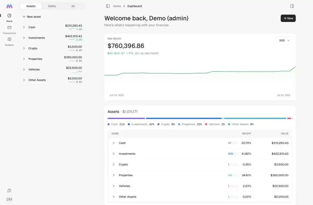
Task: Expand Crypto group in left sidebar
Action: click(x=24, y=48)
